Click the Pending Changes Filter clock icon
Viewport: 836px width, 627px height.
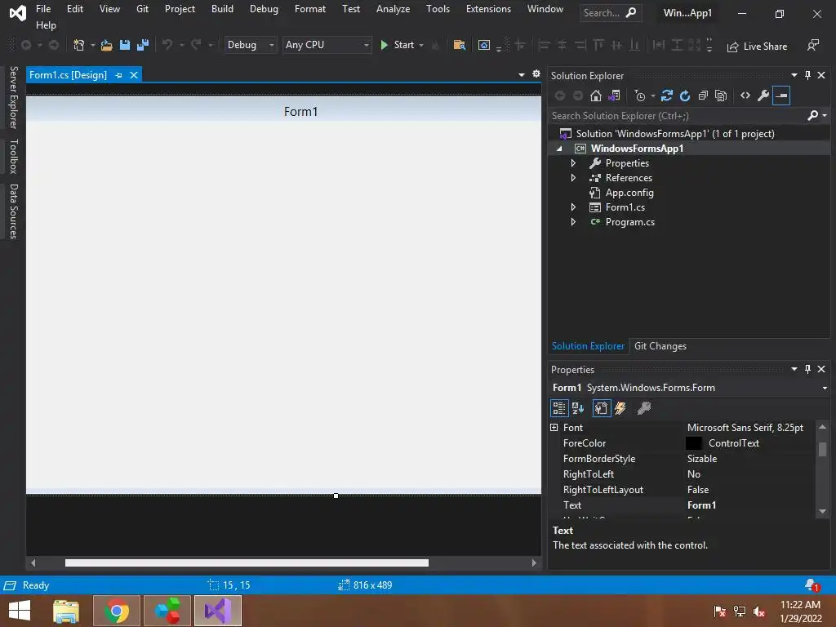(640, 96)
